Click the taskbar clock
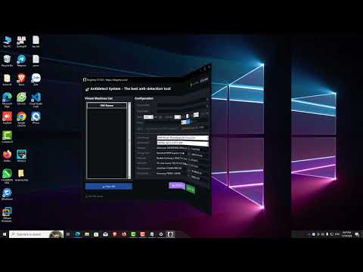The image size is (363, 272). coord(347,234)
